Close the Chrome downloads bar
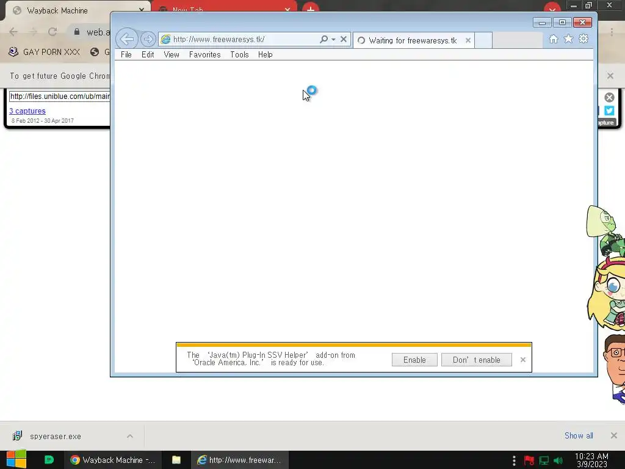Image resolution: width=625 pixels, height=469 pixels. pyautogui.click(x=614, y=435)
